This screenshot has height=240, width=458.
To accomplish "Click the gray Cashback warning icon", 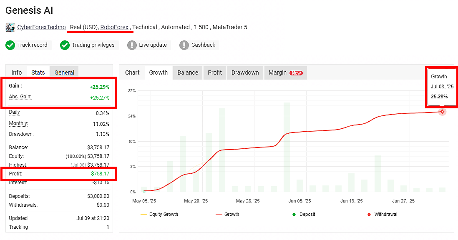I will 184,45.
